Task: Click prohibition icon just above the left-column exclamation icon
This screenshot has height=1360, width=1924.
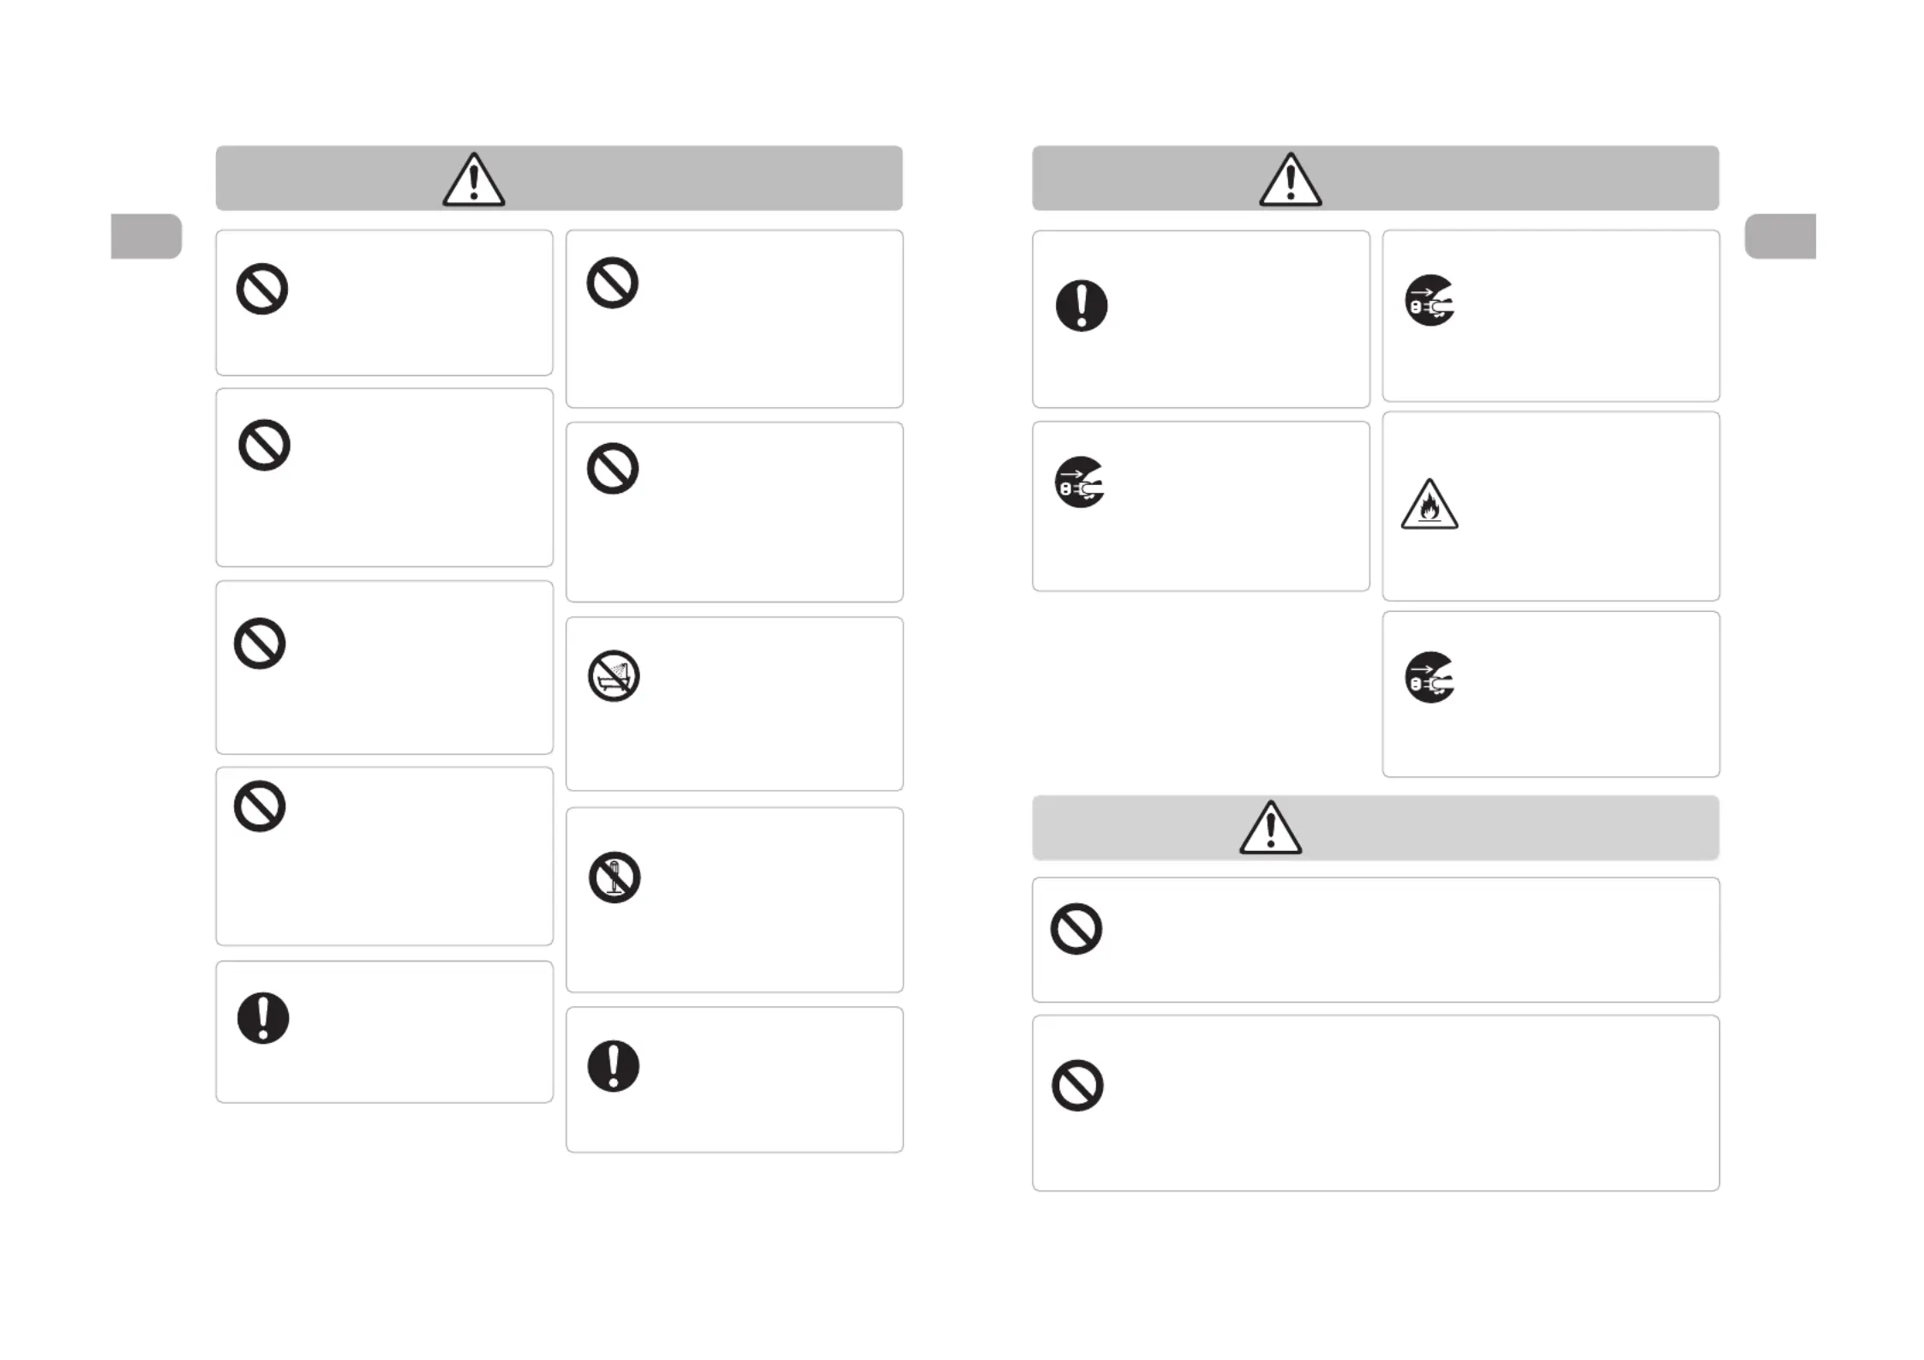Action: tap(260, 806)
